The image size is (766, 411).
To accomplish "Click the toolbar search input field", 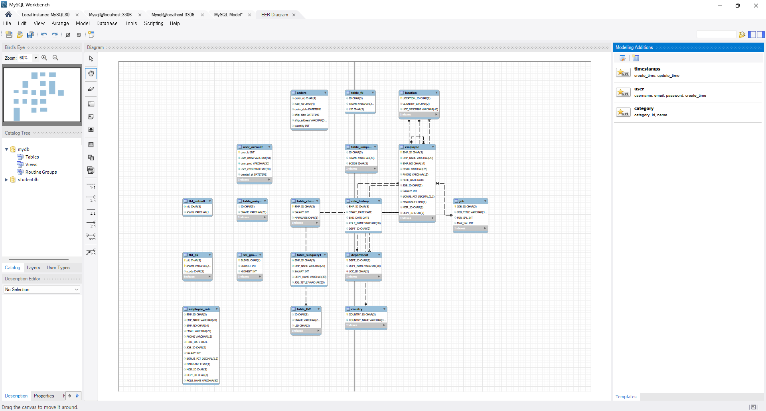I will tap(716, 35).
